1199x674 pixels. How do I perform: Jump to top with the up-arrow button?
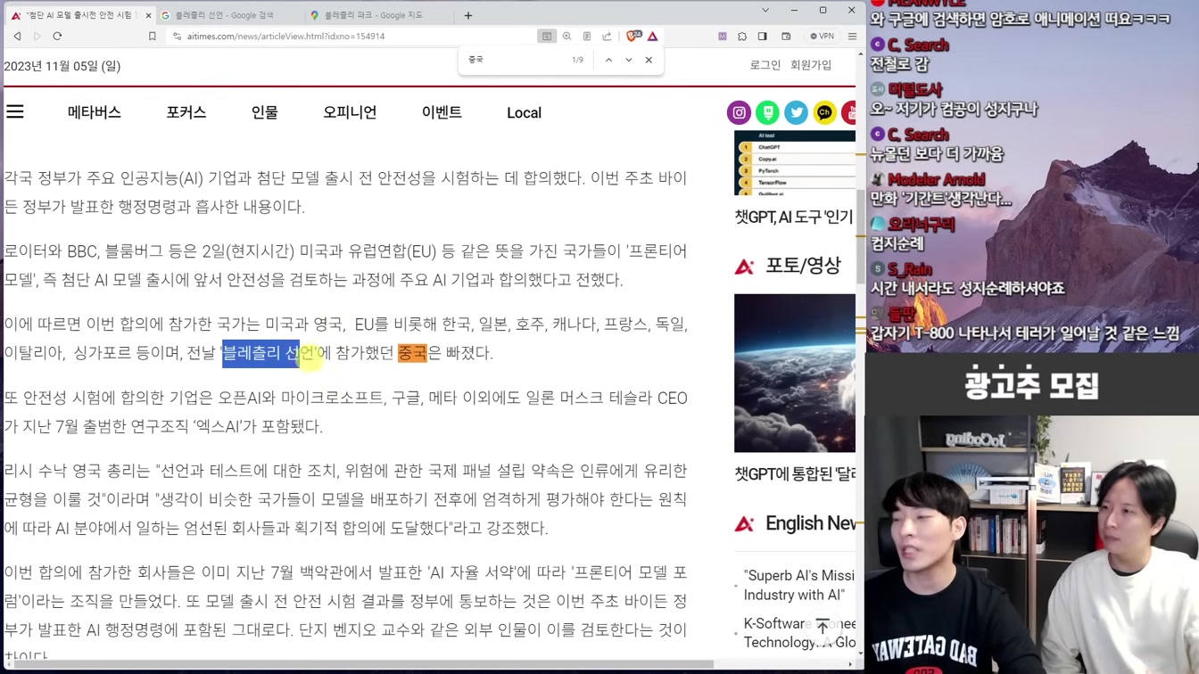823,627
